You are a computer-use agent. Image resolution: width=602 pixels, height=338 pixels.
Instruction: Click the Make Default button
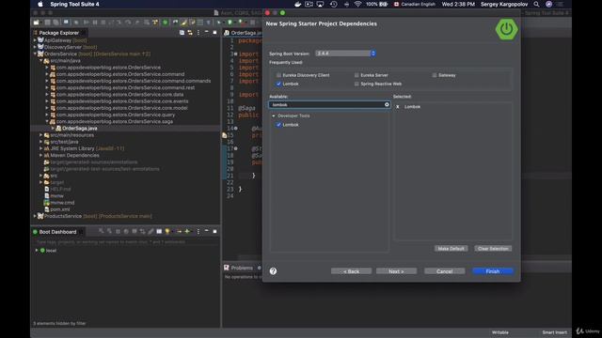coord(451,249)
